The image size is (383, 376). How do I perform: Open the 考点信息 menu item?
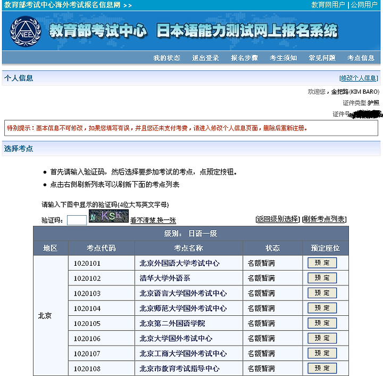(x=361, y=58)
